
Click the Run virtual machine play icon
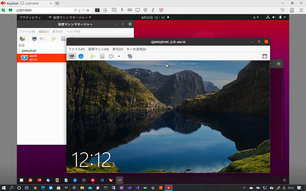tap(93, 56)
